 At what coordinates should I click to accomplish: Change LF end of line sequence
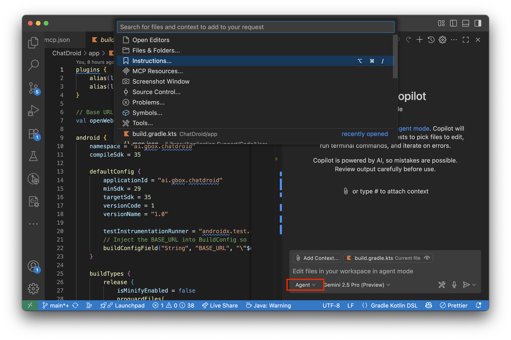coord(351,305)
